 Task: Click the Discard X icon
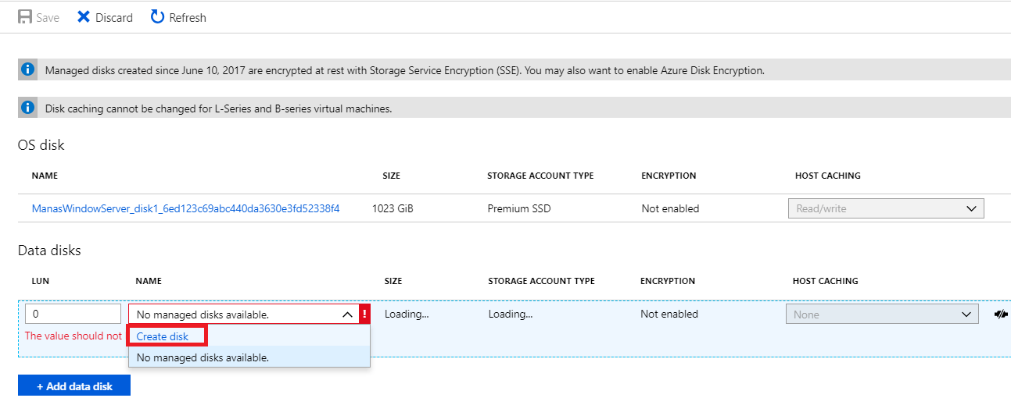(x=84, y=16)
